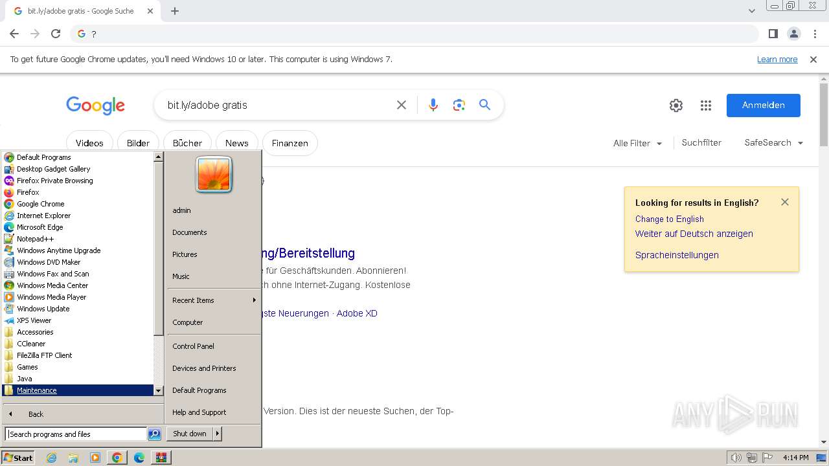Expand the Alle Filter dropdown
Viewport: 829px width, 466px height.
(x=637, y=143)
